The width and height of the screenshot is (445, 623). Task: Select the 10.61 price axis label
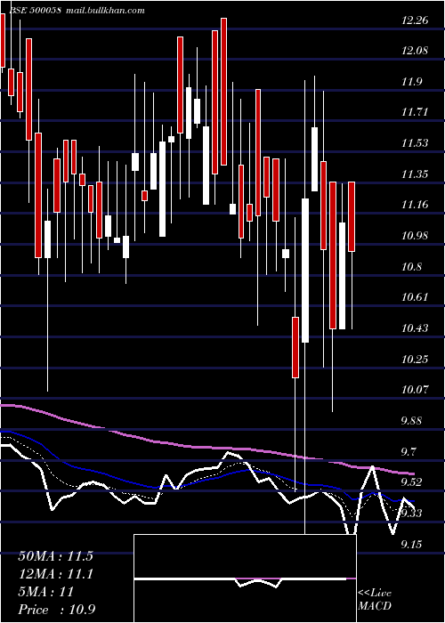click(x=415, y=296)
